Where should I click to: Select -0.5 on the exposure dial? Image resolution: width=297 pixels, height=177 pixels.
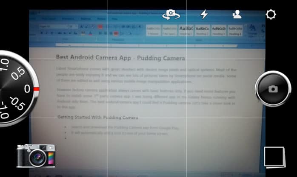point(17,104)
